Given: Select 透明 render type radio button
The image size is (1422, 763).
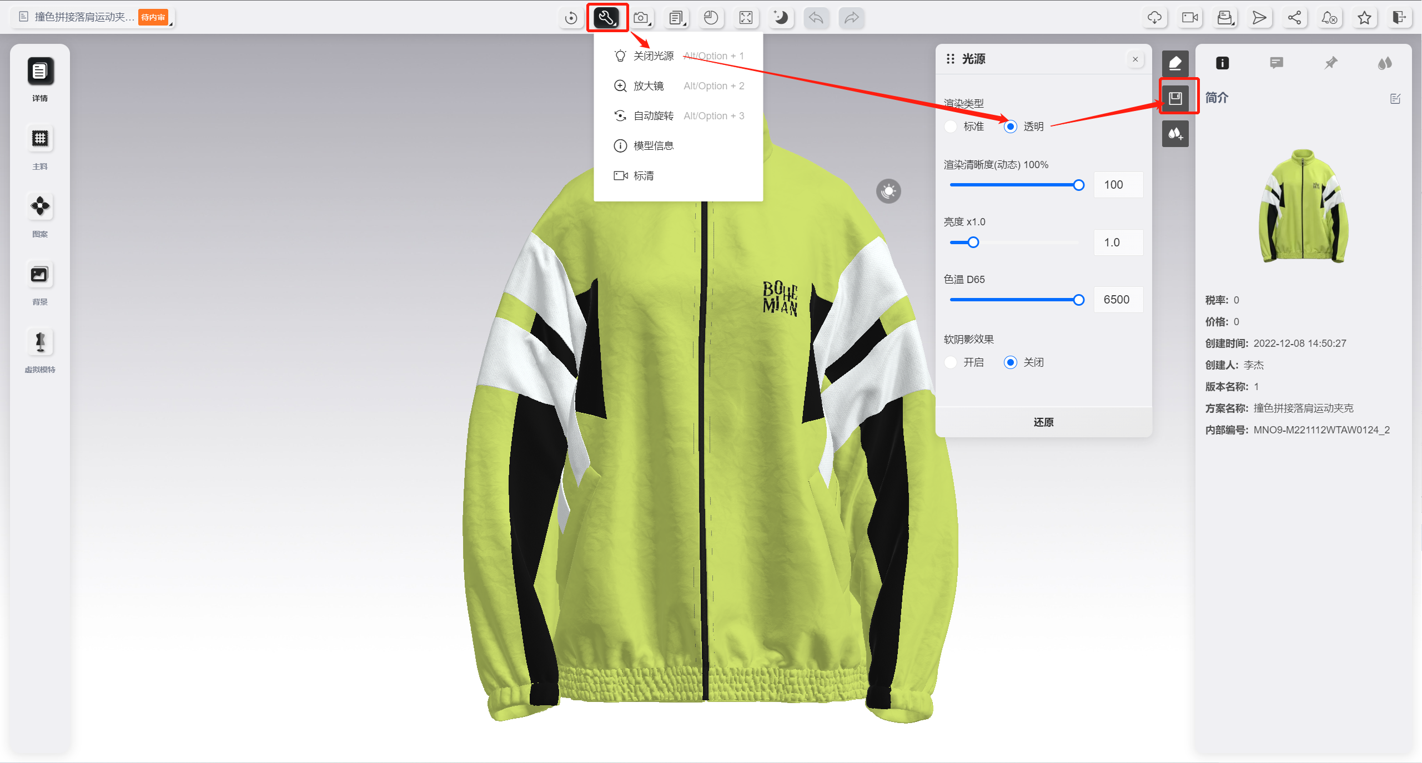Looking at the screenshot, I should coord(1011,127).
